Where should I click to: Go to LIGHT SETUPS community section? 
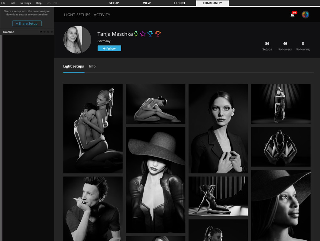[x=77, y=15]
